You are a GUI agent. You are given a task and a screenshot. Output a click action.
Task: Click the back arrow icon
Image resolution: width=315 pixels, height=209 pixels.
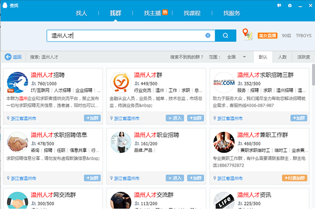point(8,57)
